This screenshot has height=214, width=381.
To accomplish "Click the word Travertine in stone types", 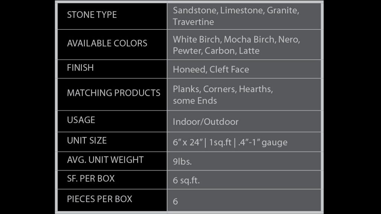I will coord(193,22).
